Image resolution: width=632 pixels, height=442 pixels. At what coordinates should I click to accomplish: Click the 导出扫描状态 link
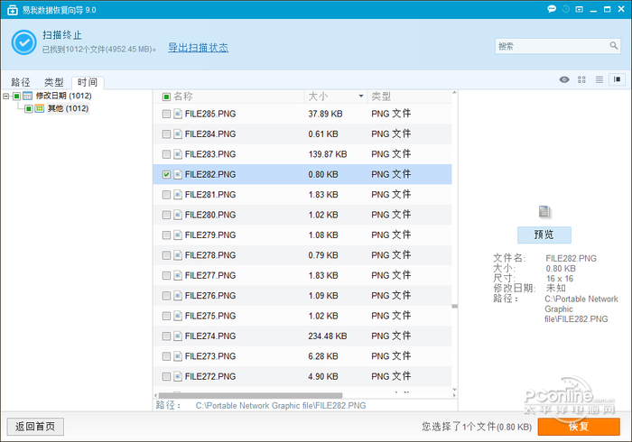(198, 47)
